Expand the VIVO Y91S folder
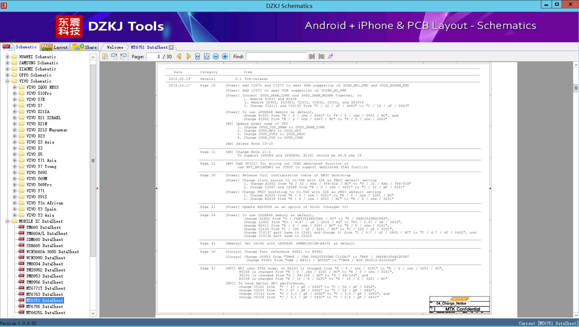 14,197
